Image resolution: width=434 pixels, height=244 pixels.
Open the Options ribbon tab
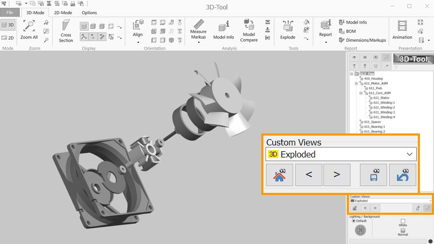click(x=89, y=13)
